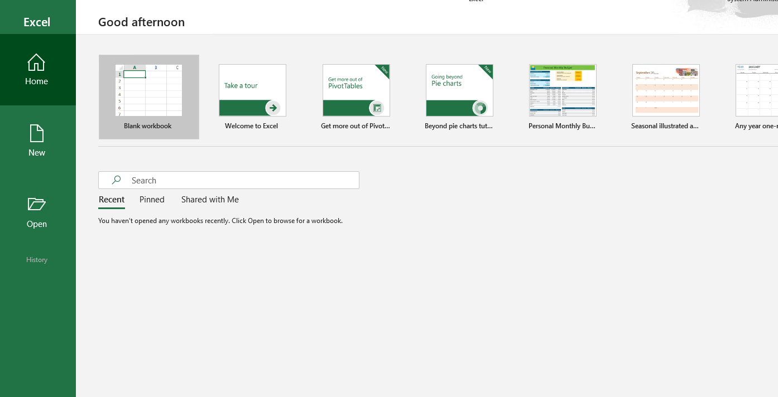Open the Home page in sidebar
This screenshot has height=397, width=778.
coord(37,70)
